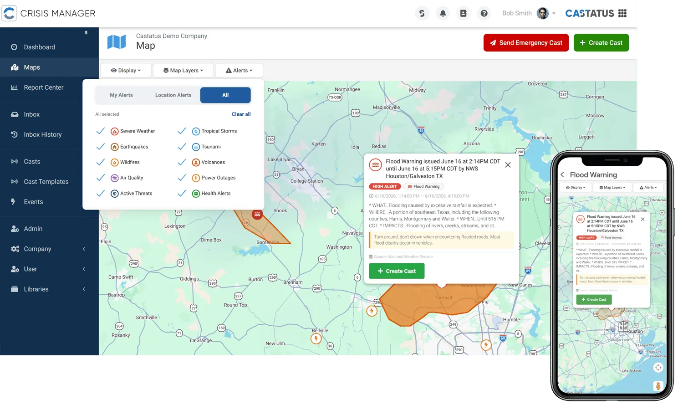Image resolution: width=683 pixels, height=410 pixels.
Task: Click power outage marker near Bellville
Action: point(316,338)
